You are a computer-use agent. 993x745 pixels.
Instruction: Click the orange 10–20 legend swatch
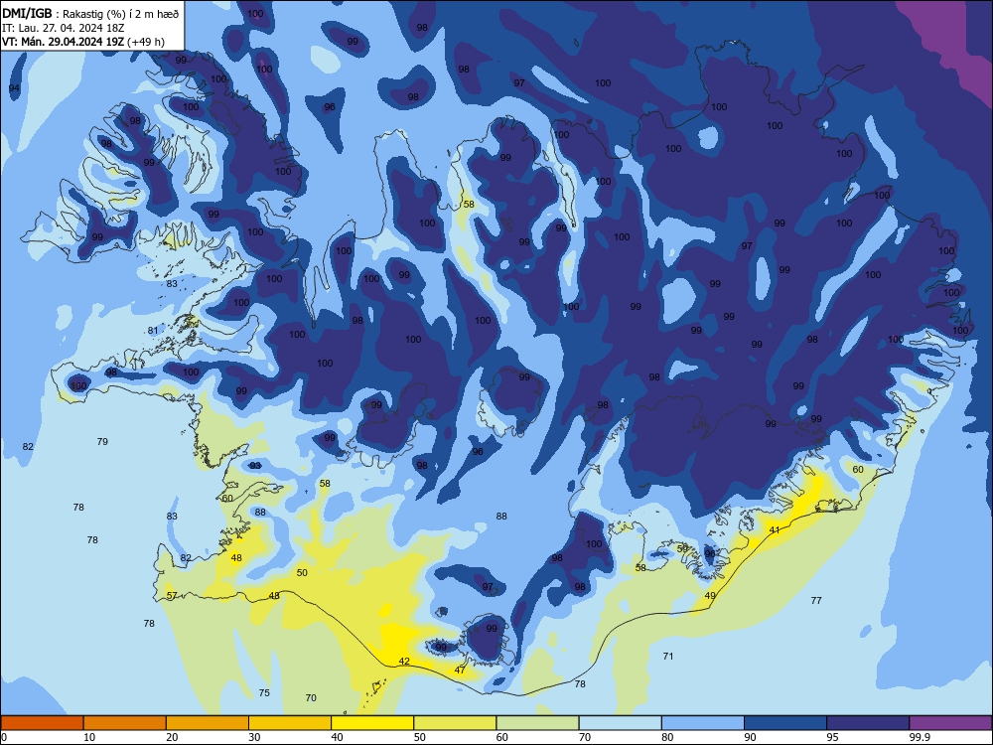[x=125, y=723]
